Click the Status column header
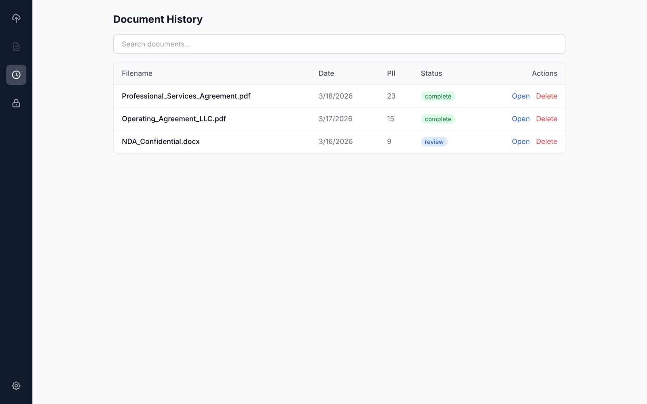 point(431,74)
